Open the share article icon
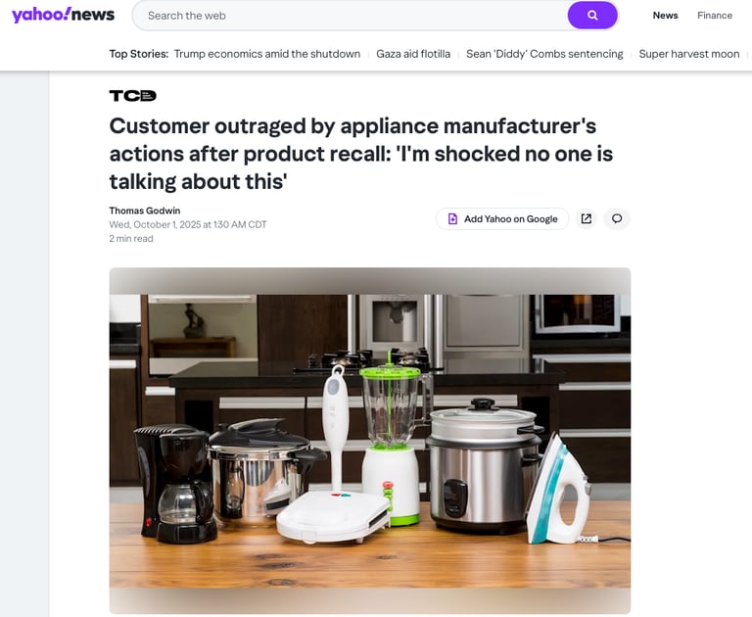Viewport: 752px width, 617px height. (x=587, y=218)
